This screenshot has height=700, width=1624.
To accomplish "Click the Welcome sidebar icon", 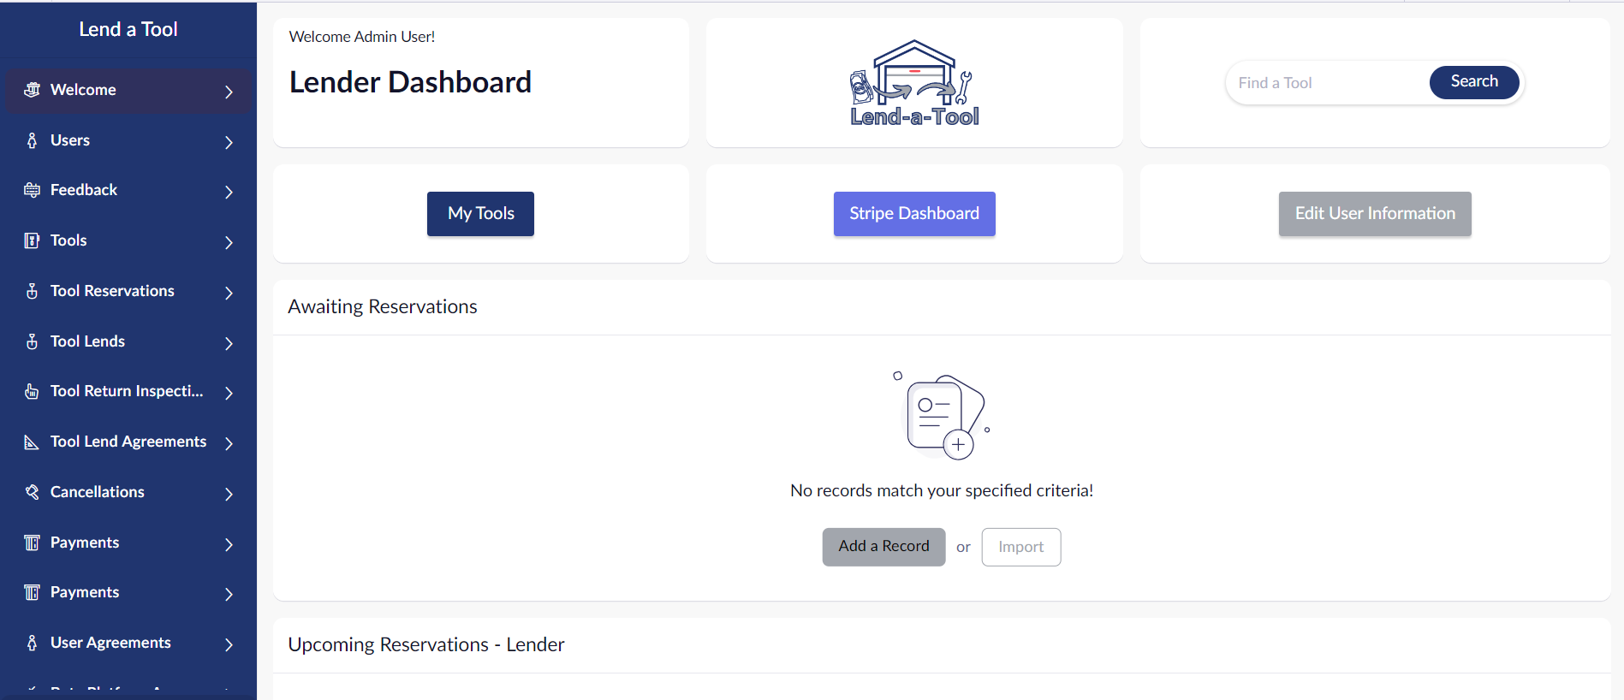I will pos(33,90).
